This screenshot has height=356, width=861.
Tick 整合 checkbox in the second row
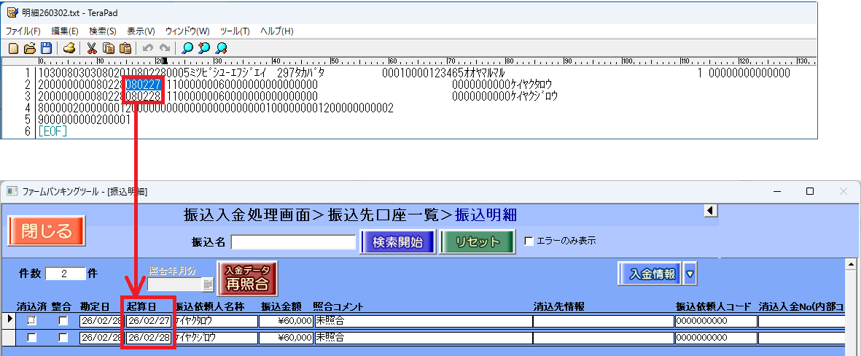coord(63,338)
